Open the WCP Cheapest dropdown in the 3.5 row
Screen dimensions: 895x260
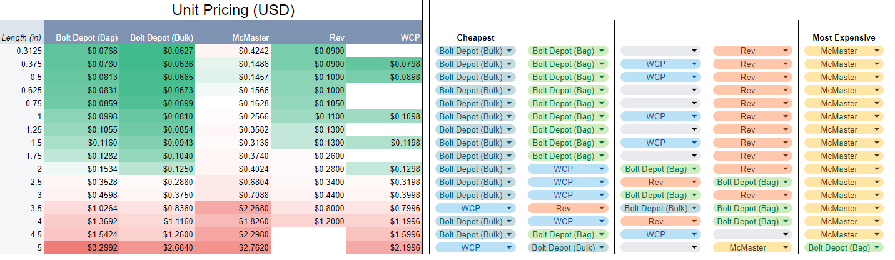pos(475,208)
